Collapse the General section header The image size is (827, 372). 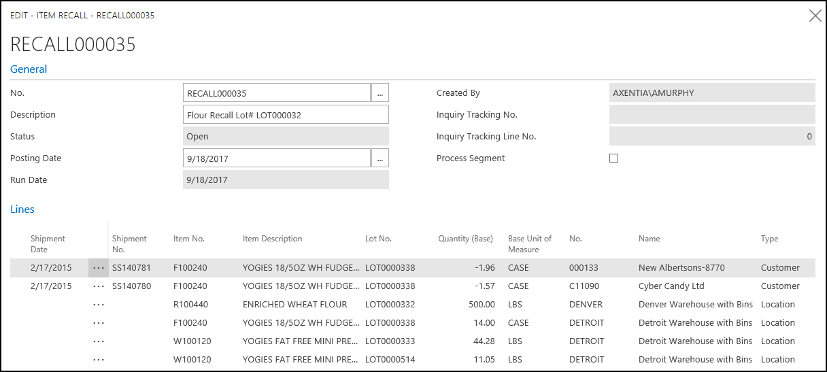(29, 69)
